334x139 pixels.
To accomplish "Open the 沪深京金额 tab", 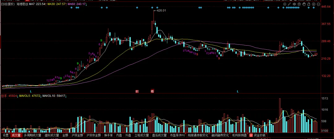I will (93, 135).
